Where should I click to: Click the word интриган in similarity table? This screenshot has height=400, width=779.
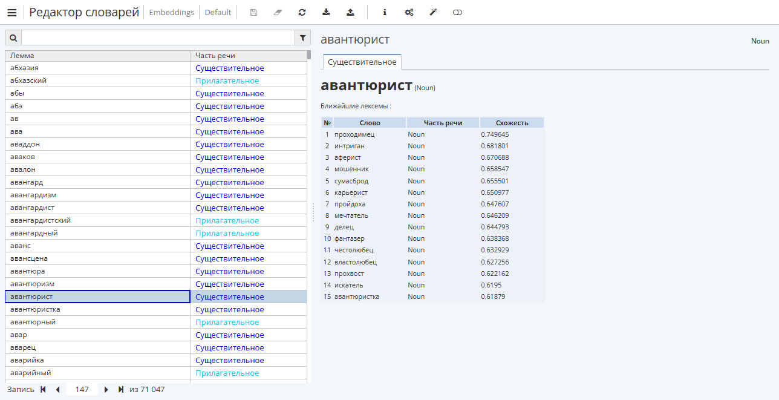pos(350,146)
